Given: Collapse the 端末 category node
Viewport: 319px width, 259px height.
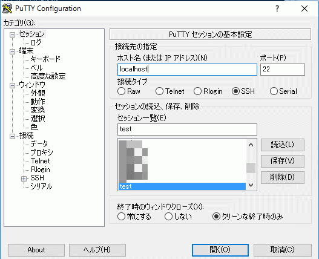Looking at the screenshot, I should (x=13, y=51).
